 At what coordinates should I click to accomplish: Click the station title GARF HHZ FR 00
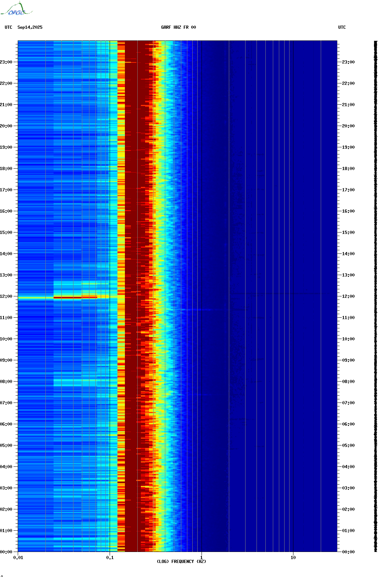[178, 27]
